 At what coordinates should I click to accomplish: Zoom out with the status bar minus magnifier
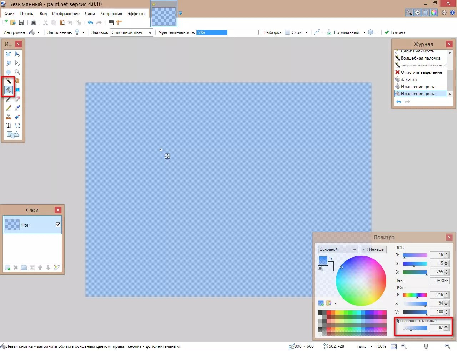click(404, 346)
